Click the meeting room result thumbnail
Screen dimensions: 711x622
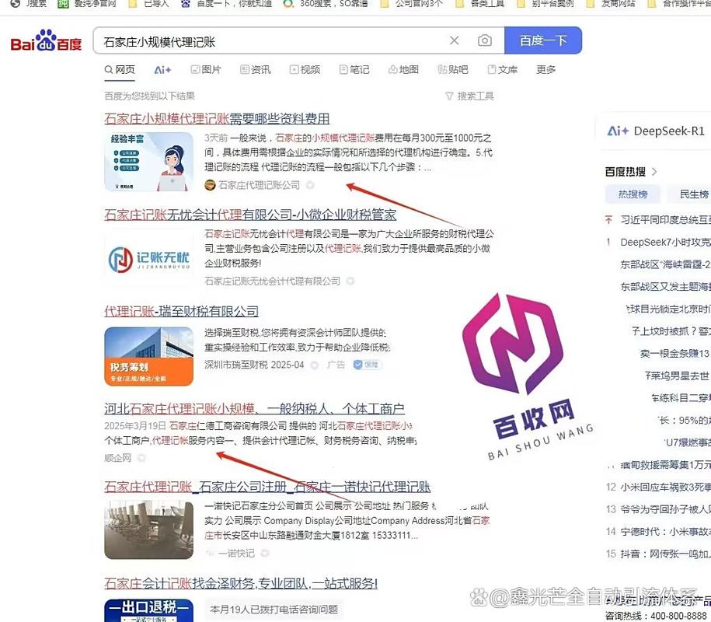click(148, 530)
